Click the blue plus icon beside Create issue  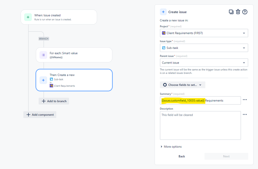point(163,12)
